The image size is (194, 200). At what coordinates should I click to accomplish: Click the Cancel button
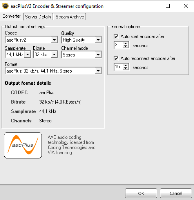[x=176, y=193]
